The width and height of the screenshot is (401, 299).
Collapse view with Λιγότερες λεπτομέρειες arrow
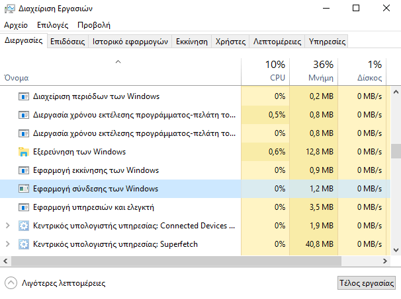pos(11,283)
